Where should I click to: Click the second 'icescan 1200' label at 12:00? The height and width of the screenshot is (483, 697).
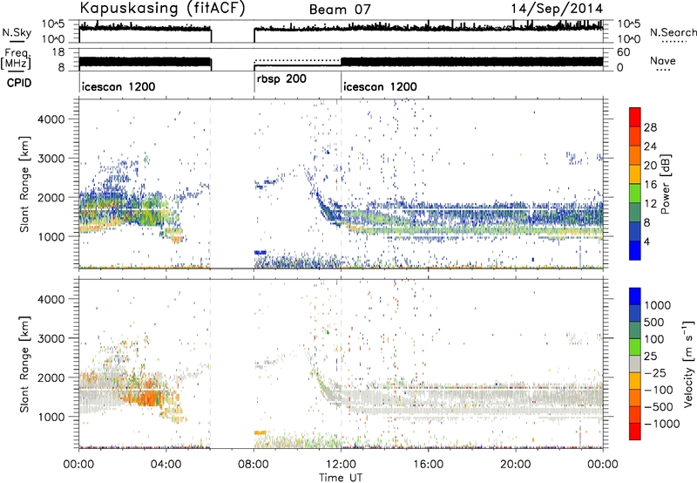click(x=380, y=86)
